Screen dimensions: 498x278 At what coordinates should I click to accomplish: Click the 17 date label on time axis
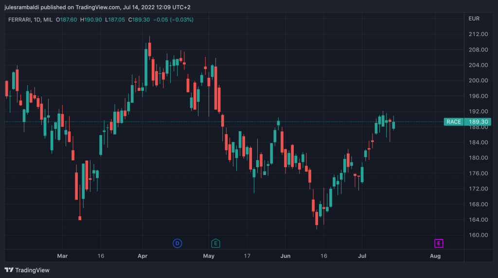[247, 256]
